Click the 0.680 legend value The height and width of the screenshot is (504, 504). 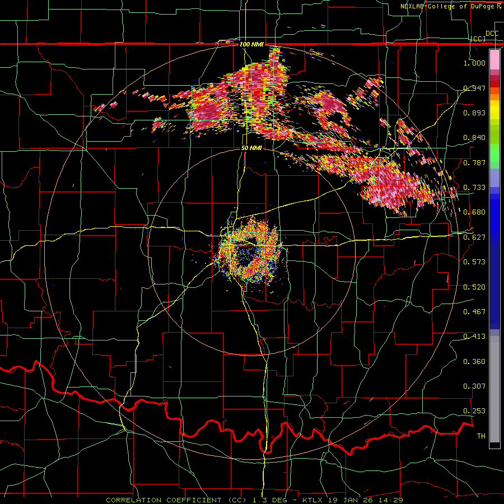474,212
